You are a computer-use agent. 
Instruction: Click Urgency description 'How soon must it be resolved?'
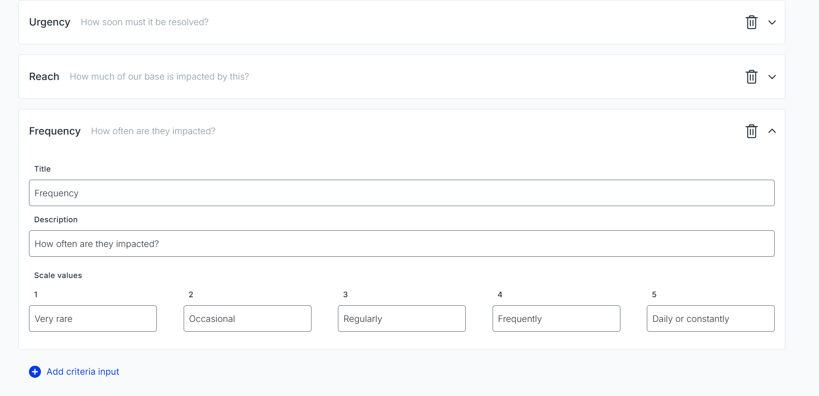(144, 22)
